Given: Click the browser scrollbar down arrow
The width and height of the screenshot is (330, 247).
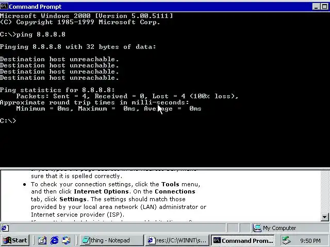Looking at the screenshot, I should pos(324,217).
